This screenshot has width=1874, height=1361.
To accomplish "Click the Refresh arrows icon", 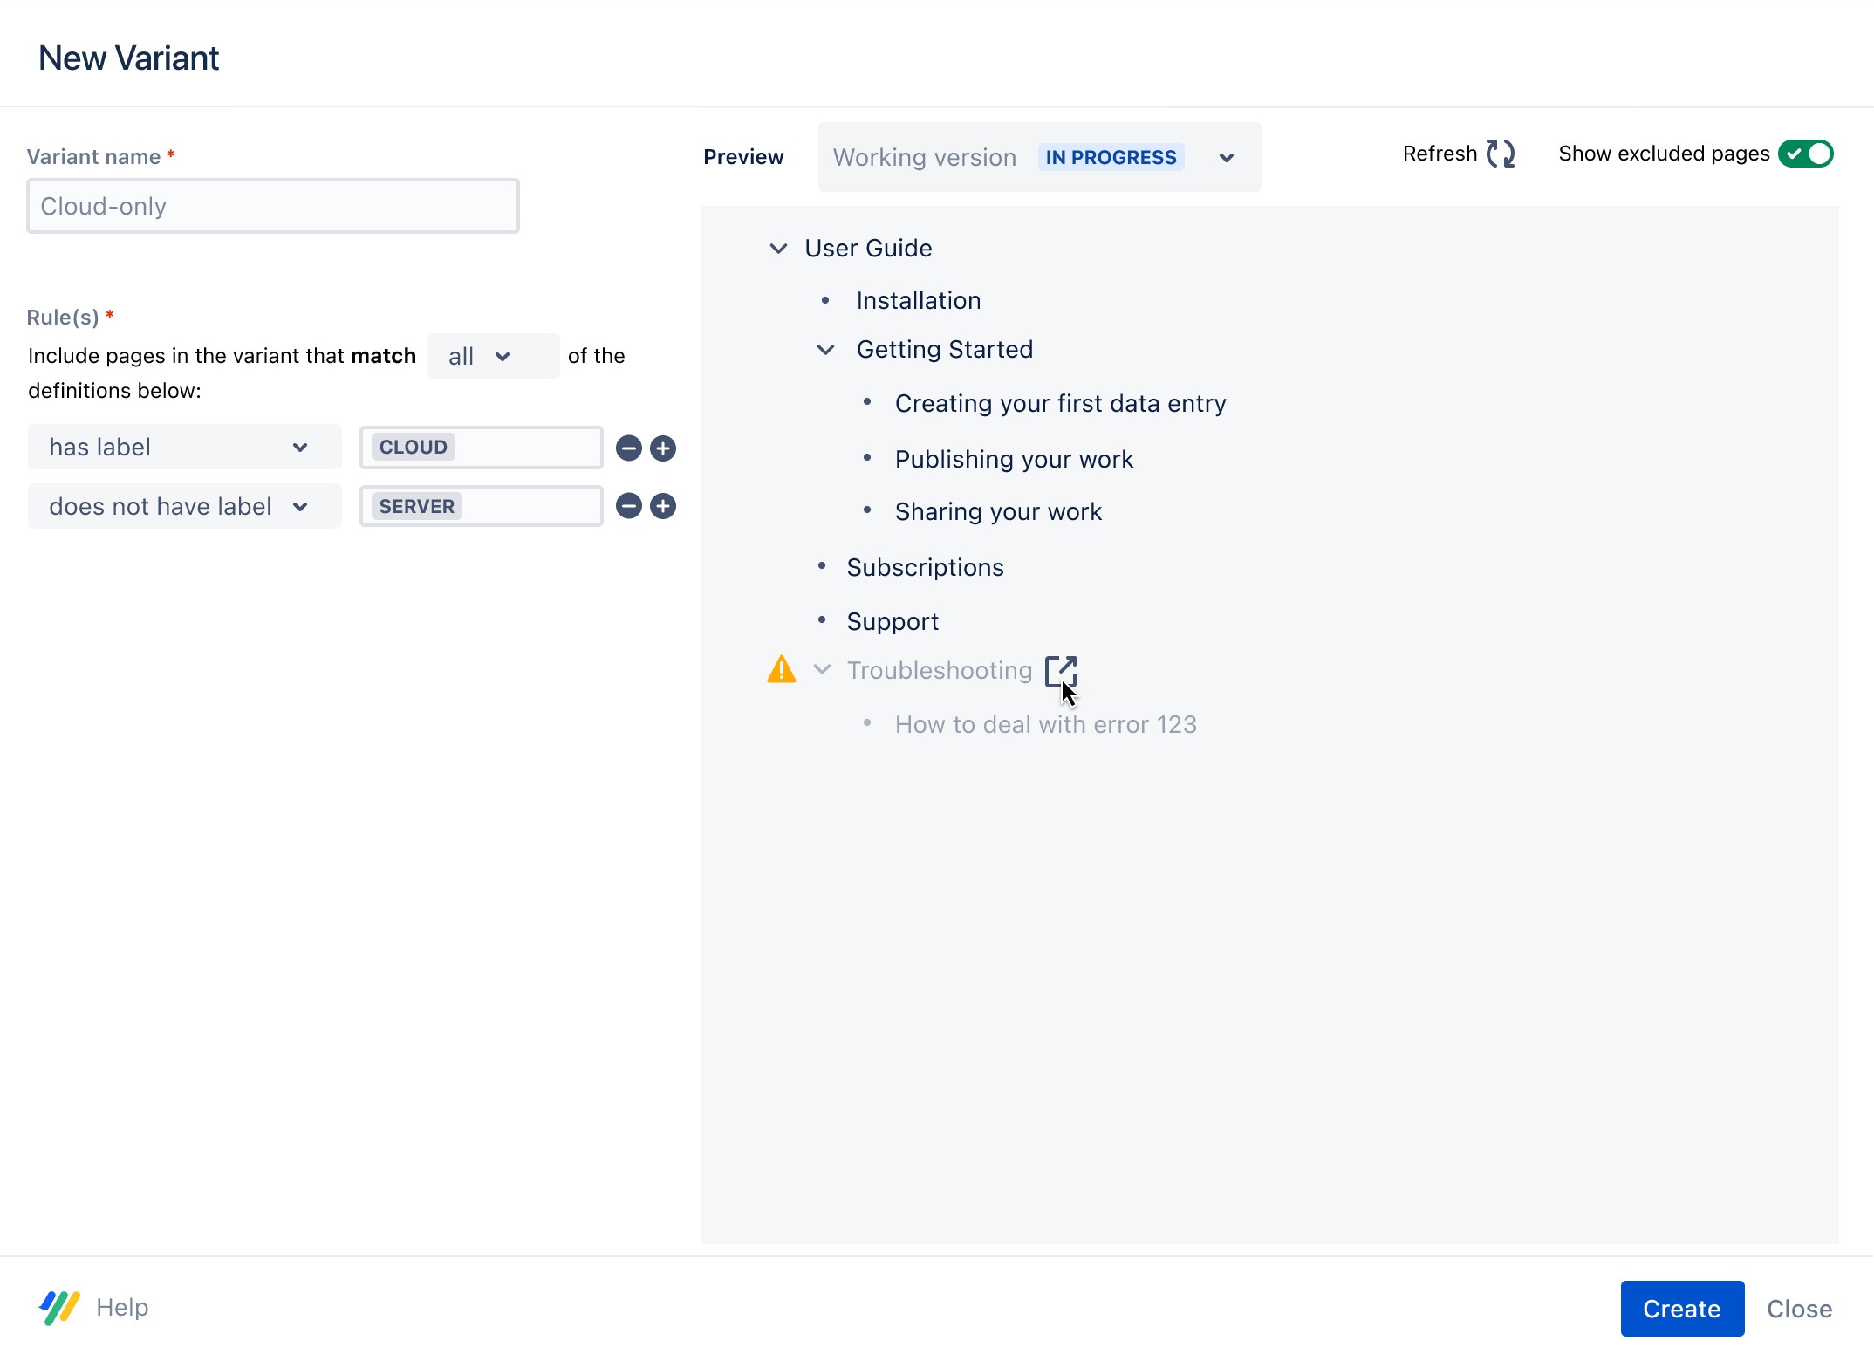I will (x=1501, y=154).
